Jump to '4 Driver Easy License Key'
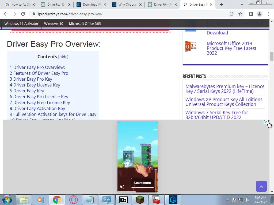Viewport: 274px width, 205px height. tap(35, 85)
